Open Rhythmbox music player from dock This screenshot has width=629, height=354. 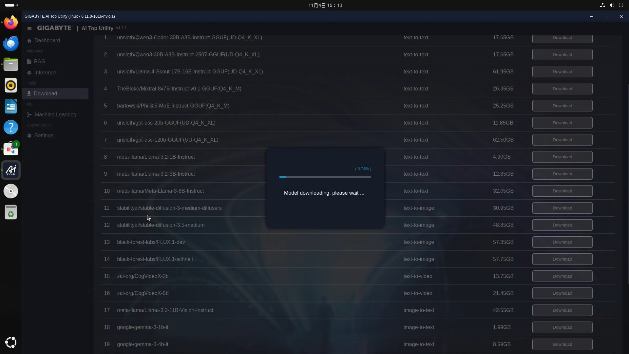point(11,85)
